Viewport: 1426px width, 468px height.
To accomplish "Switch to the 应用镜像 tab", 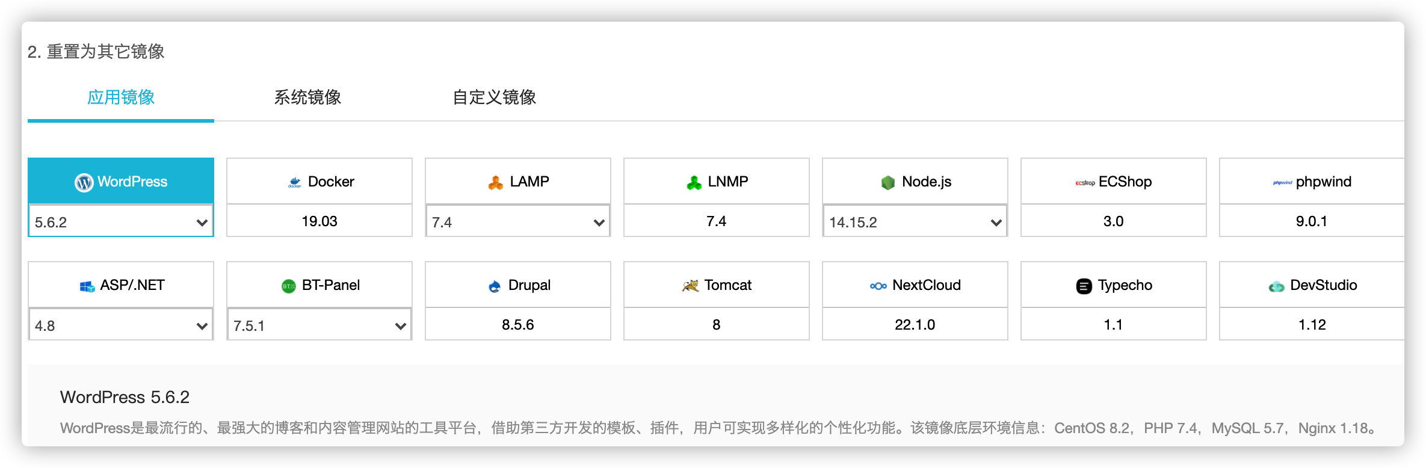I will (121, 97).
